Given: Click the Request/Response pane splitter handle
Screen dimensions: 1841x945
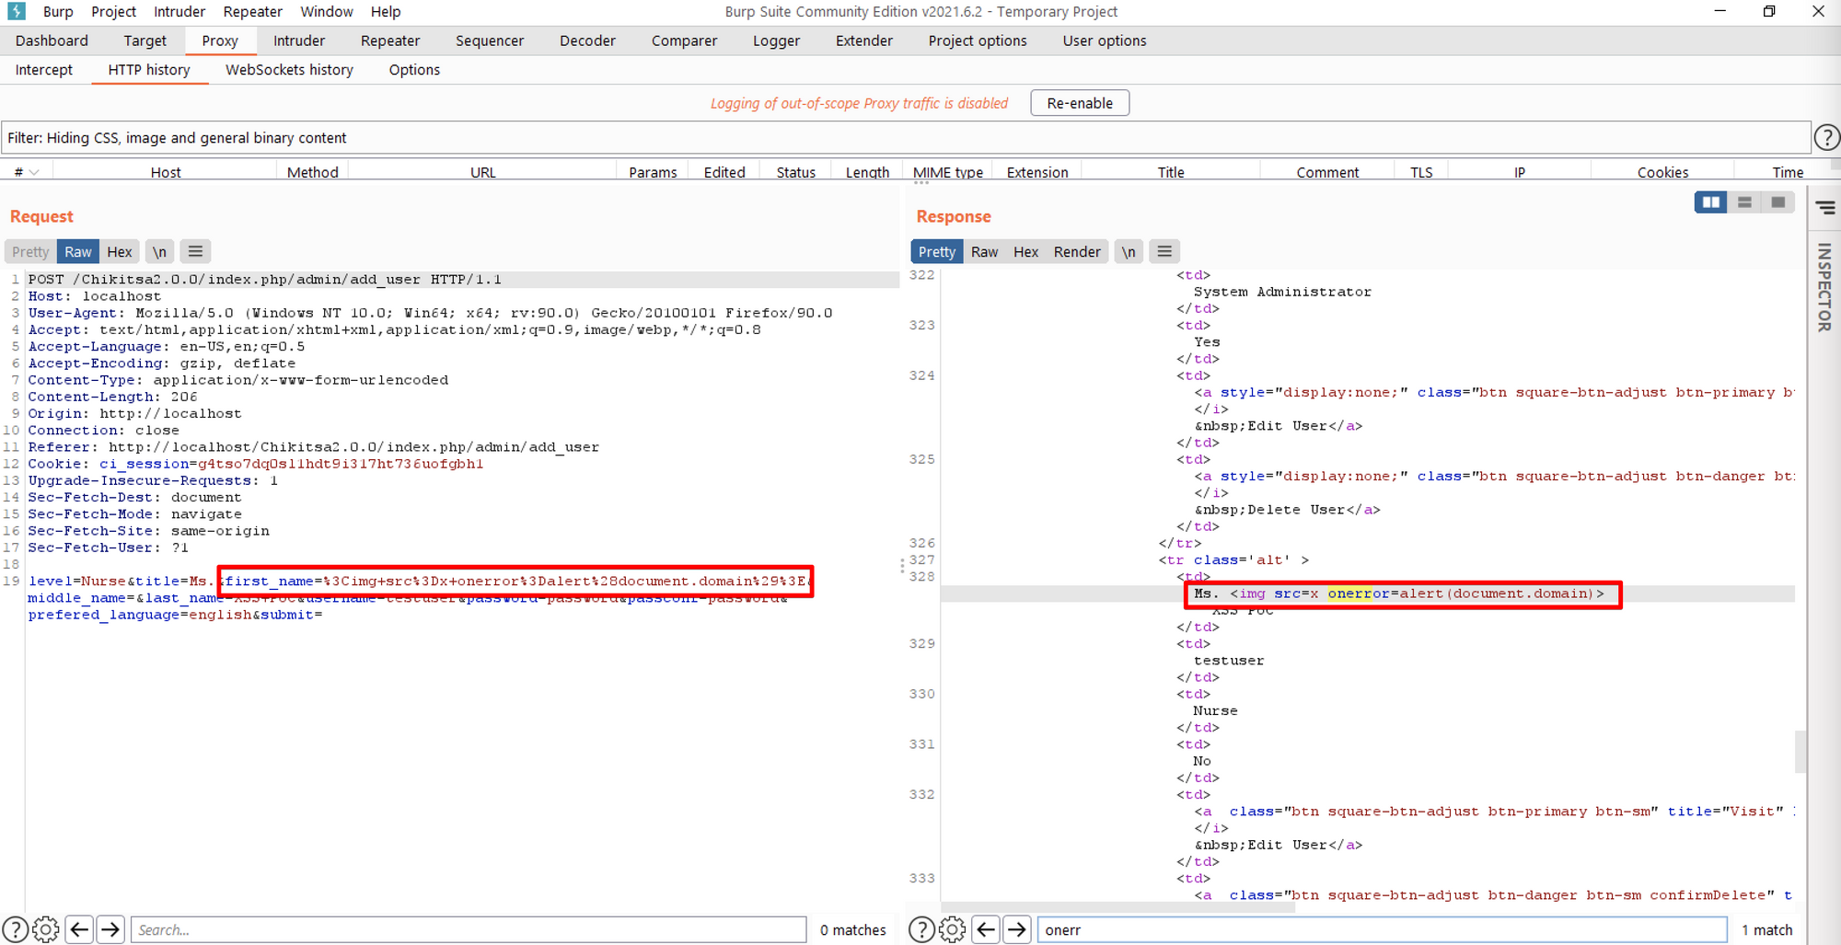Looking at the screenshot, I should click(x=902, y=566).
